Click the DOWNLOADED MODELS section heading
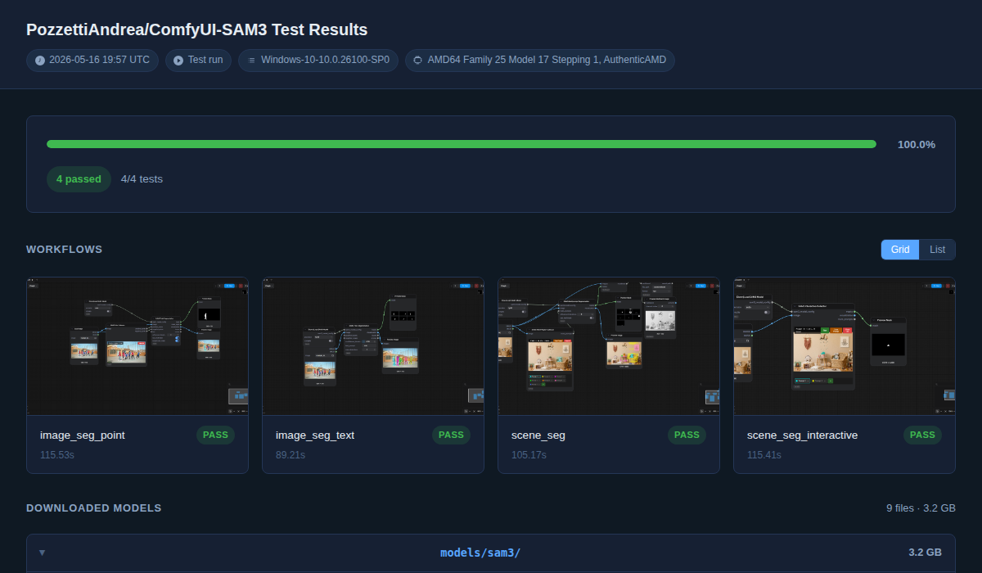 pyautogui.click(x=94, y=508)
